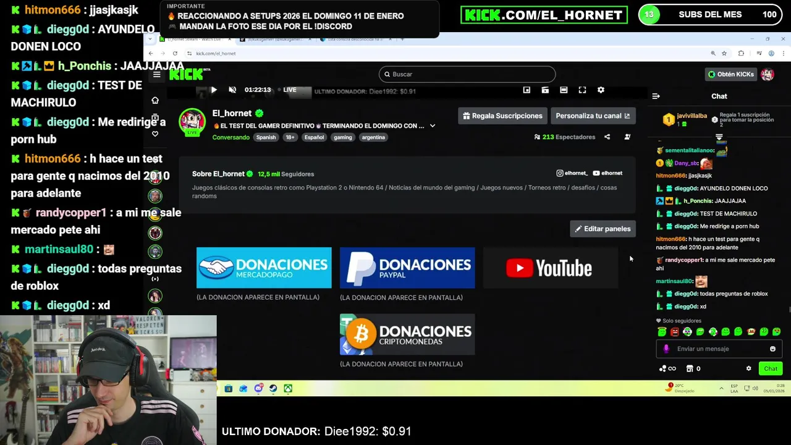The image size is (791, 445).
Task: Bookmark page with star icon
Action: click(724, 53)
